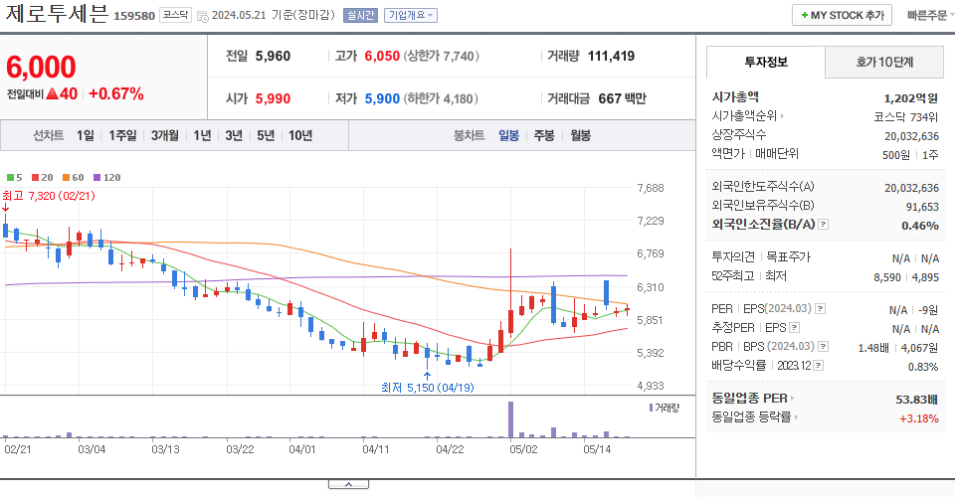955x497 pixels.
Task: Select the 1주일 line chart period
Action: [x=122, y=135]
